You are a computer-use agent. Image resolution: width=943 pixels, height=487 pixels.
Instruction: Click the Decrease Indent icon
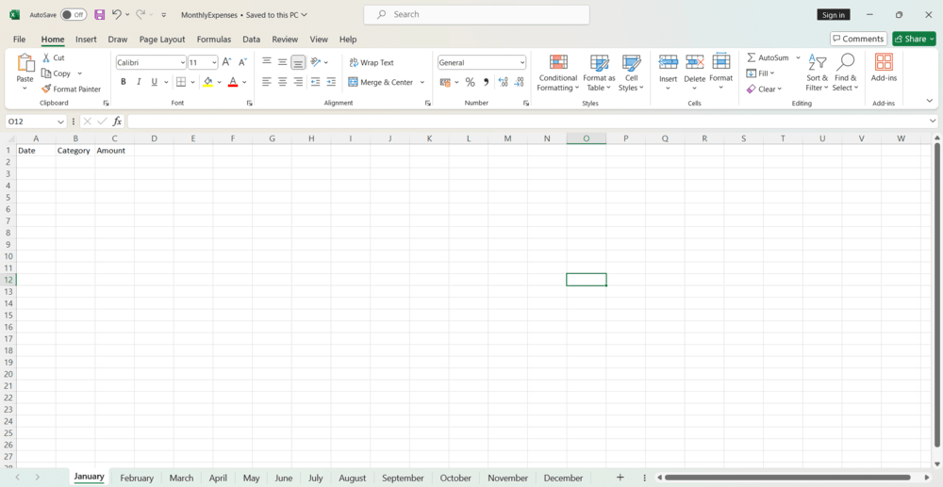pos(315,82)
